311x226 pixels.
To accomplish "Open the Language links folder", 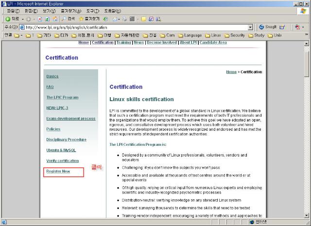I will pos(190,35).
